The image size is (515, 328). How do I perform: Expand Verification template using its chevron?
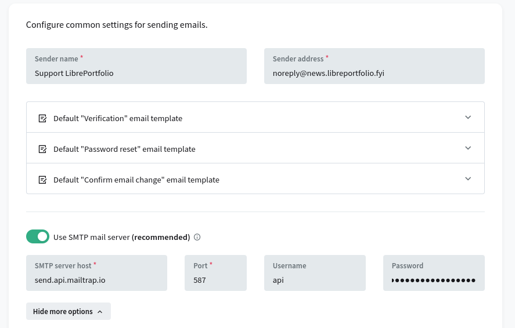pyautogui.click(x=468, y=117)
